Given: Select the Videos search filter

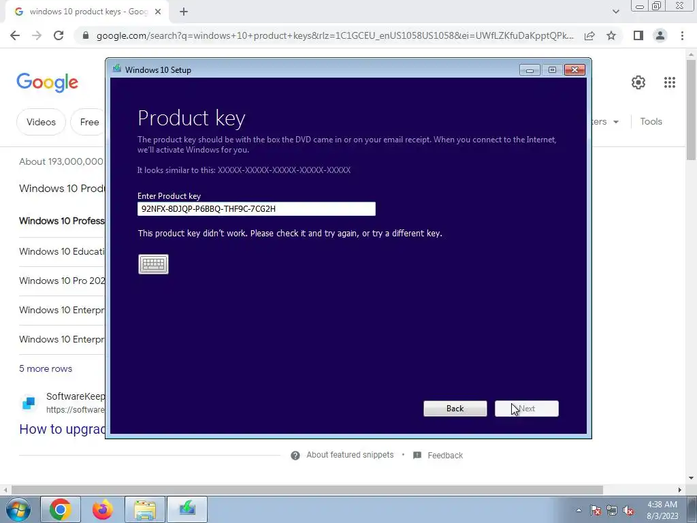Looking at the screenshot, I should [x=41, y=122].
